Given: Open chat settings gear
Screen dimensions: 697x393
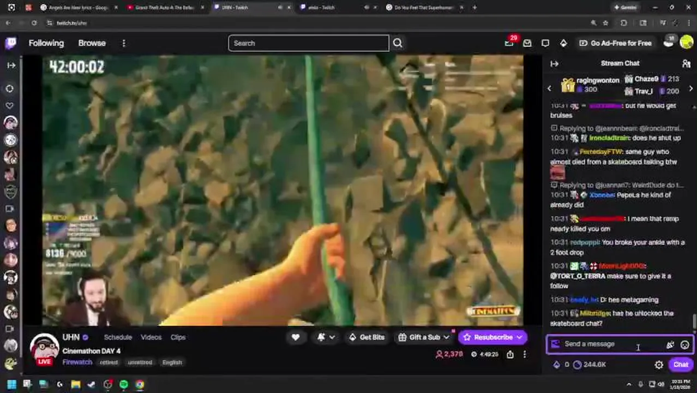Looking at the screenshot, I should [659, 365].
